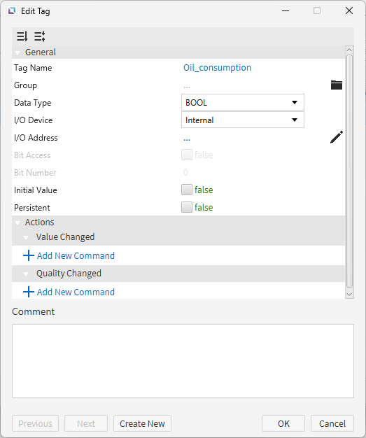Enable the Persistent checkbox
The height and width of the screenshot is (438, 366).
(187, 207)
